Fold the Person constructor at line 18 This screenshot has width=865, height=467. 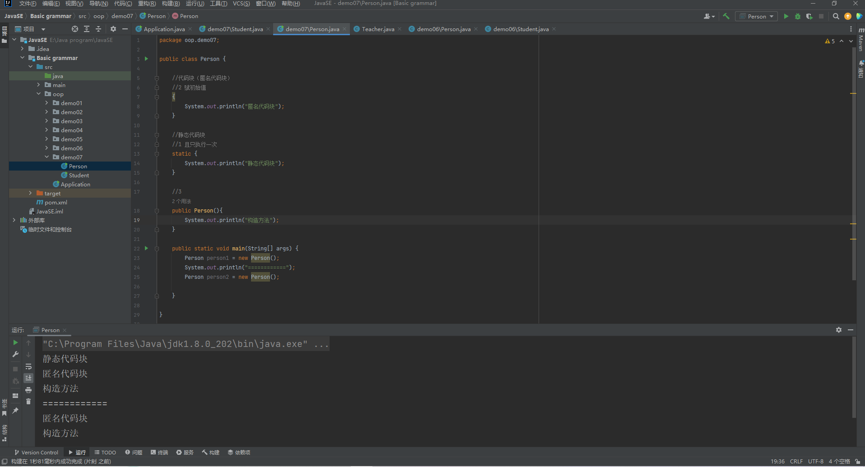(157, 211)
